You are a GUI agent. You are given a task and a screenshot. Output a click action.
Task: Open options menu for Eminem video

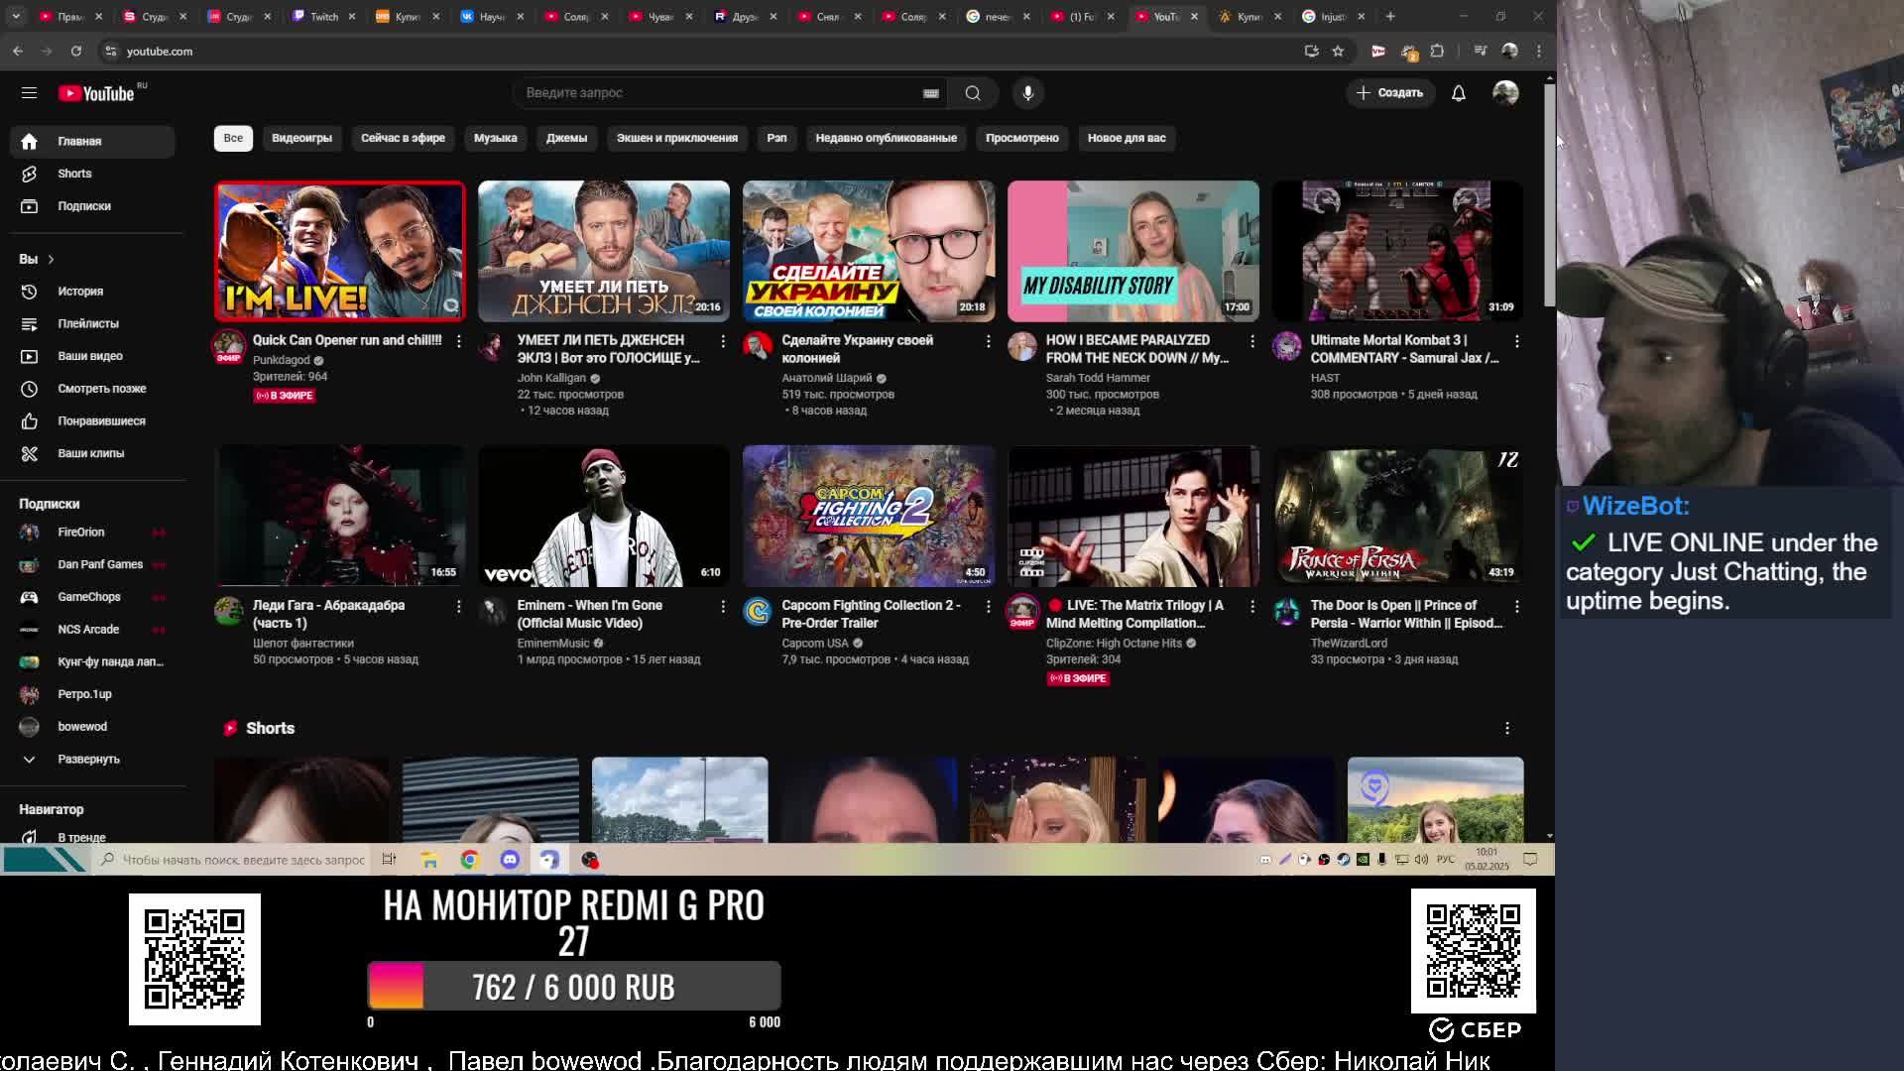click(723, 606)
